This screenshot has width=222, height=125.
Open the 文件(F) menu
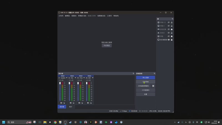[x=61, y=16]
